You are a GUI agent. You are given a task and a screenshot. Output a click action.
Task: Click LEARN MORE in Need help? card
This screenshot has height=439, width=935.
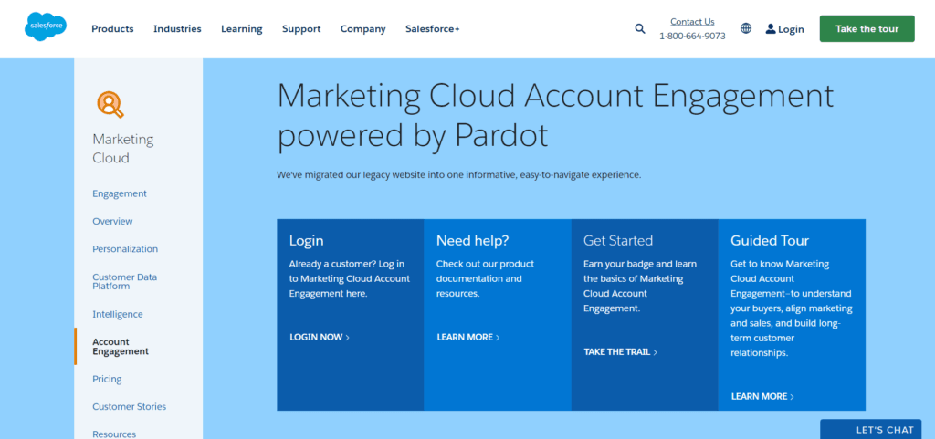pos(468,337)
